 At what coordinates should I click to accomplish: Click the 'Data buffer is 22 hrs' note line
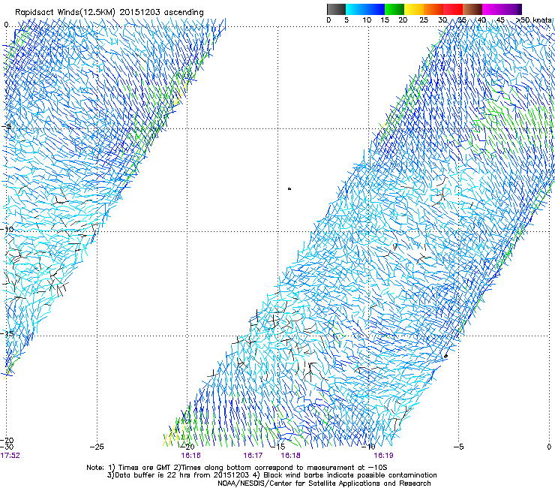pyautogui.click(x=271, y=475)
